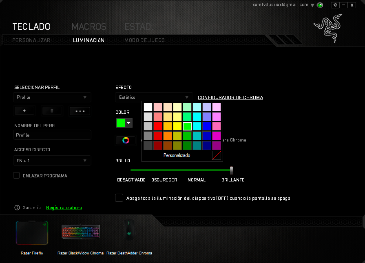Expand the account email dropdown arrow
365x263 pixels.
tap(312, 5)
